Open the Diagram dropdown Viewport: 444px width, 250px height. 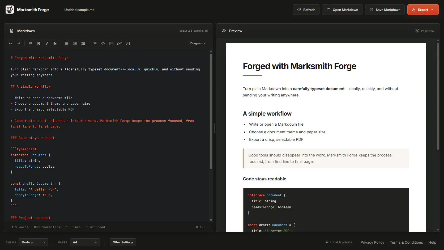point(198,43)
